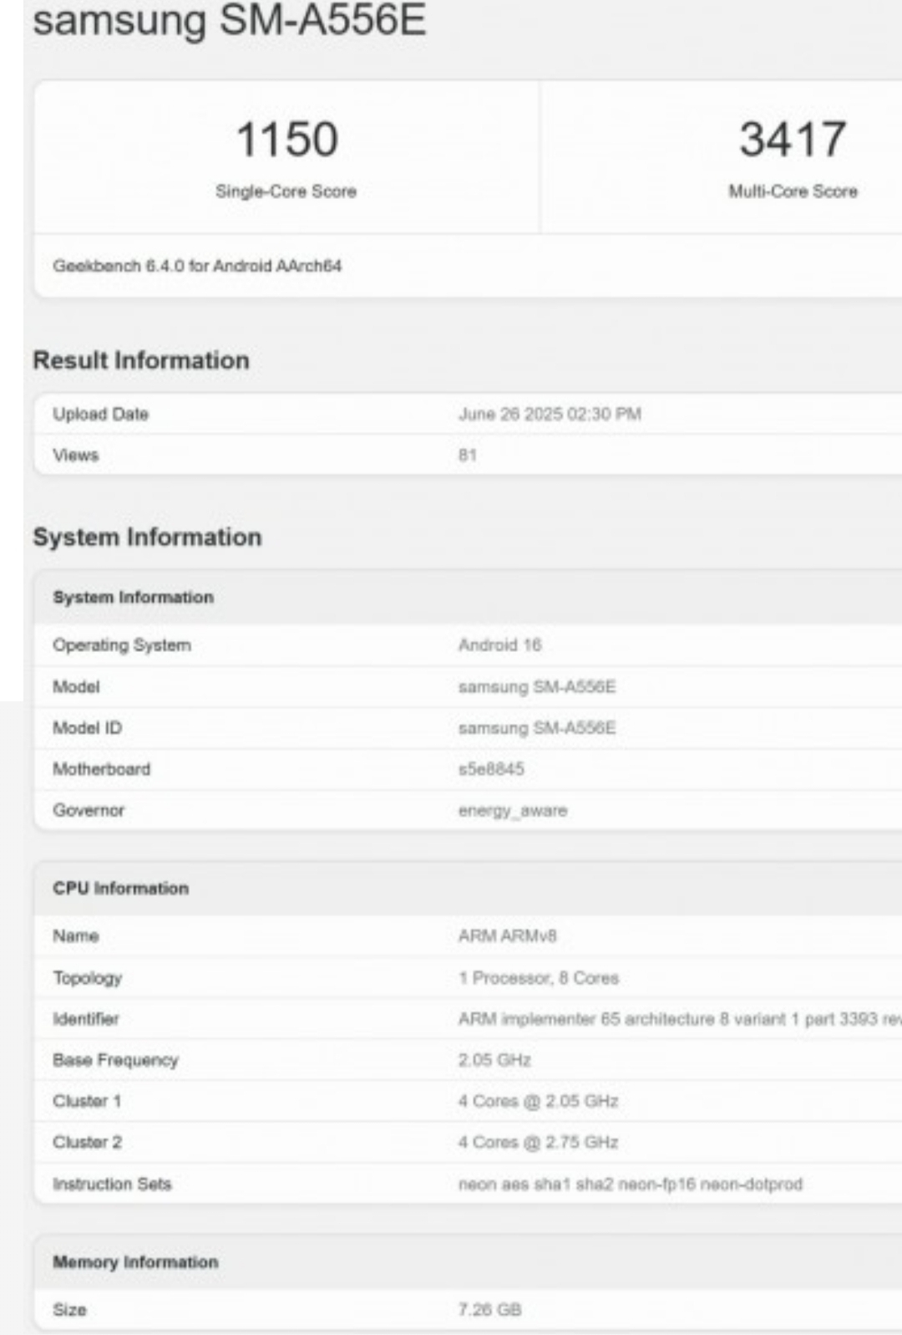The width and height of the screenshot is (902, 1335).
Task: Click the 'Motherboard' row label
Action: (x=101, y=769)
